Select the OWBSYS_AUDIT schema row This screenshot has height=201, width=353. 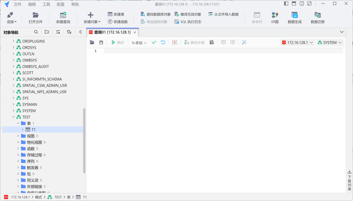click(x=35, y=66)
